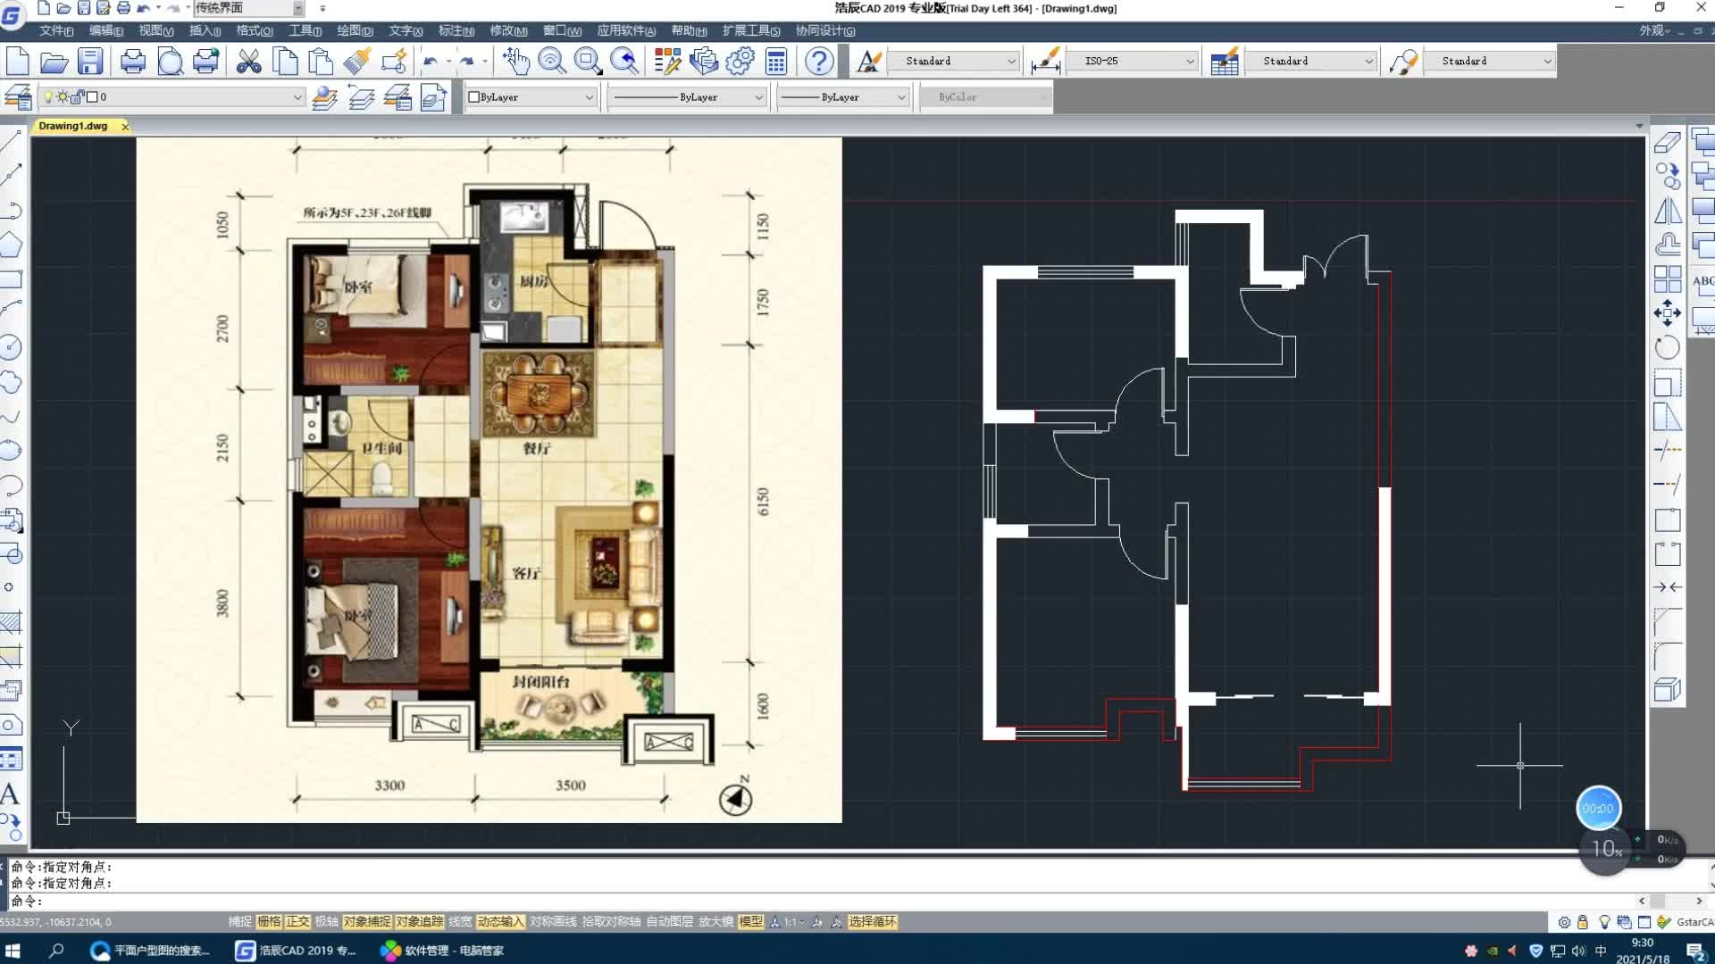Image resolution: width=1715 pixels, height=964 pixels.
Task: Click the Zoom Window icon
Action: 588,62
